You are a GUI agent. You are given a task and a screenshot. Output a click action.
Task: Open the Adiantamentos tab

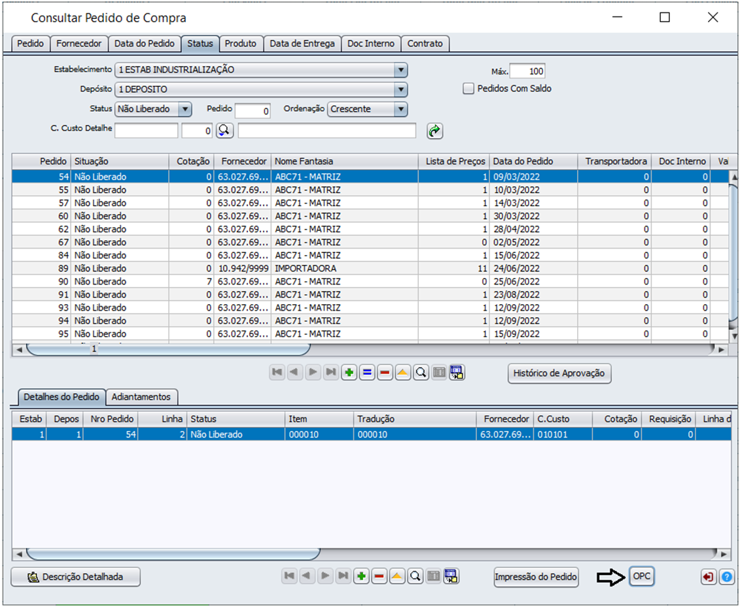tap(141, 396)
